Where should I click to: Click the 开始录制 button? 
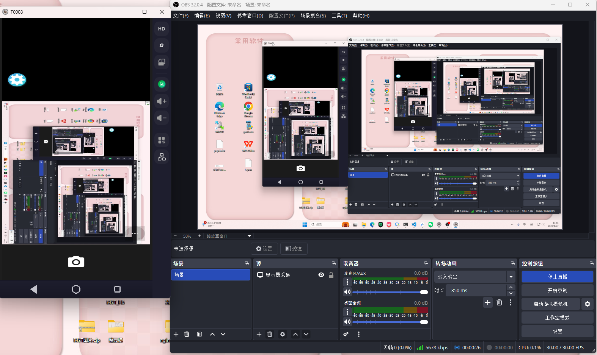[557, 290]
